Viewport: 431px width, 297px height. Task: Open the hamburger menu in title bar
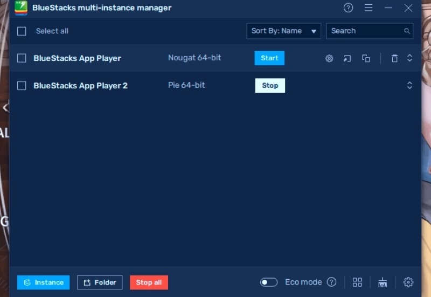pyautogui.click(x=369, y=8)
